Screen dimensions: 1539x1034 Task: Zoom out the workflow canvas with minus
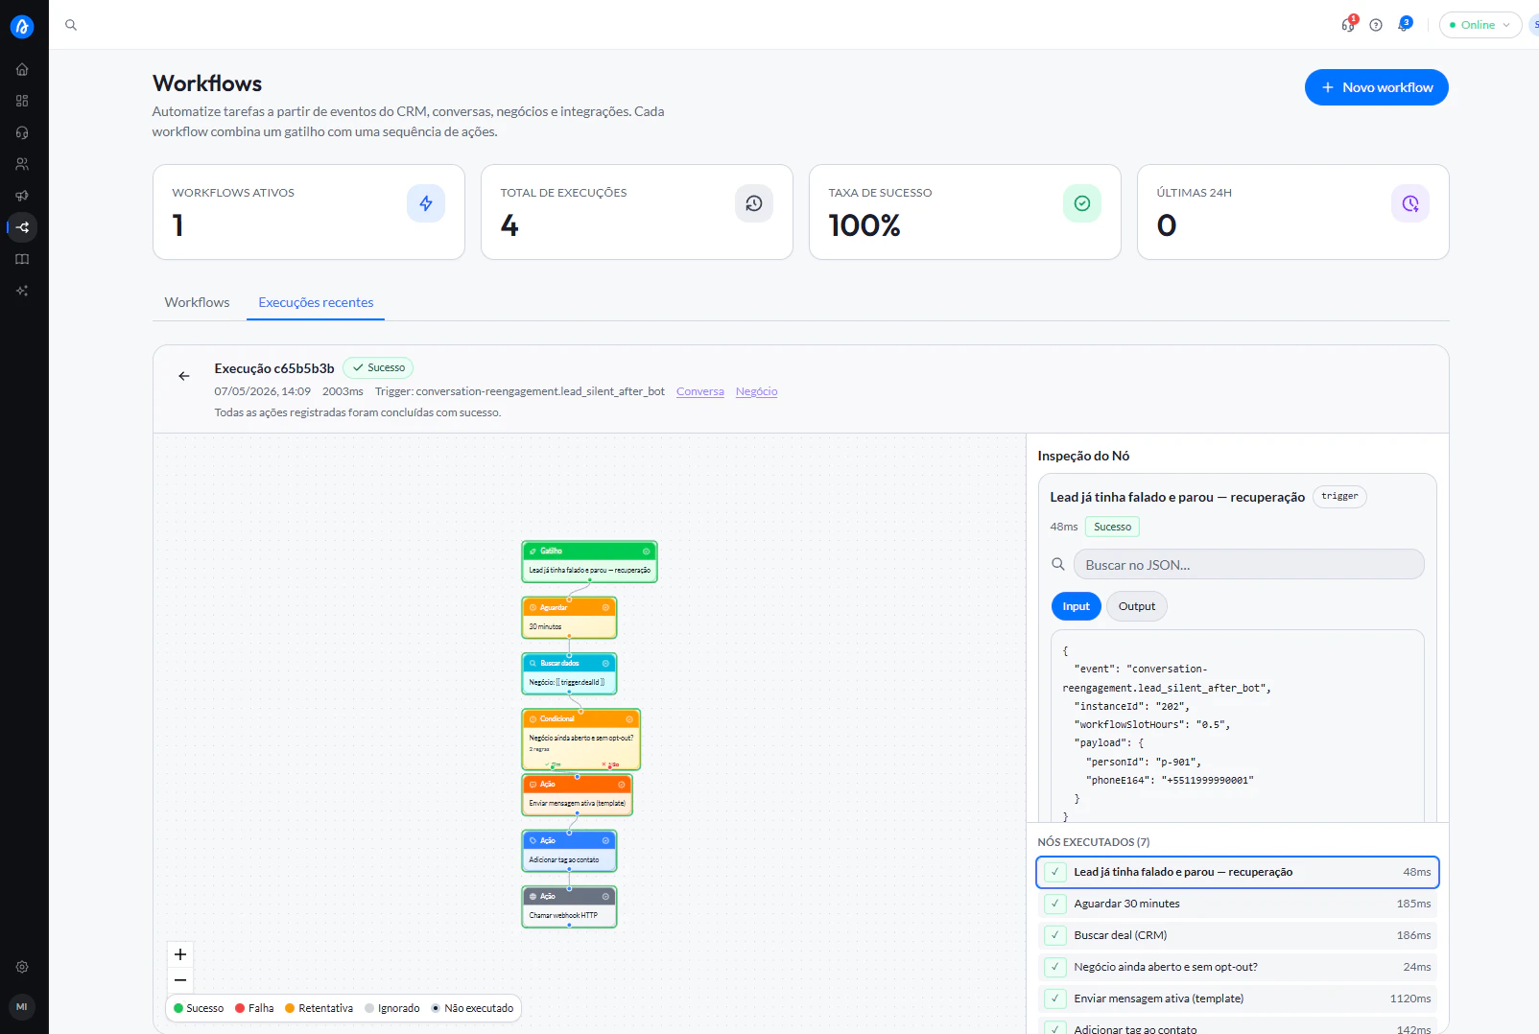(180, 980)
